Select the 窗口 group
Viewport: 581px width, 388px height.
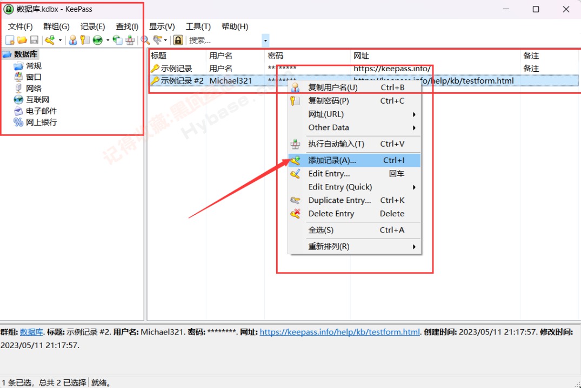34,77
